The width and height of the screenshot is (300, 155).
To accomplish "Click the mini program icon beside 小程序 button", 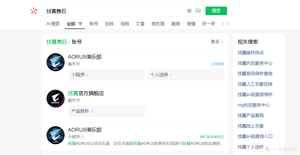I will (87, 75).
